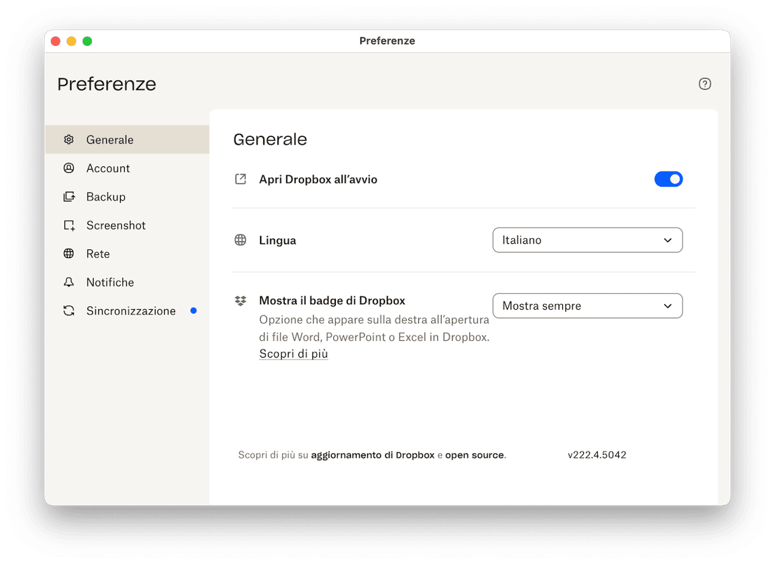The height and width of the screenshot is (564, 775).
Task: Follow the open source link
Action: click(x=475, y=455)
